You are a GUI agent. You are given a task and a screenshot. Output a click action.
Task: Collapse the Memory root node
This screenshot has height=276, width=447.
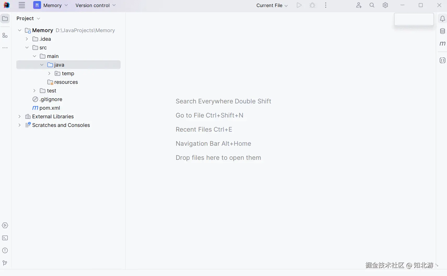(x=20, y=30)
